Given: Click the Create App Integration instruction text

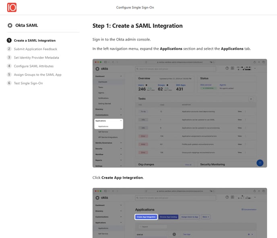Looking at the screenshot, I should coord(118,177).
